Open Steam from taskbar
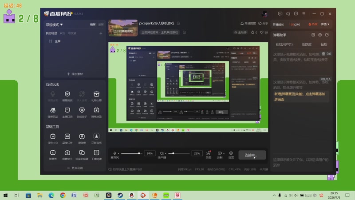Image resolution: width=355 pixels, height=200 pixels. coord(120,195)
